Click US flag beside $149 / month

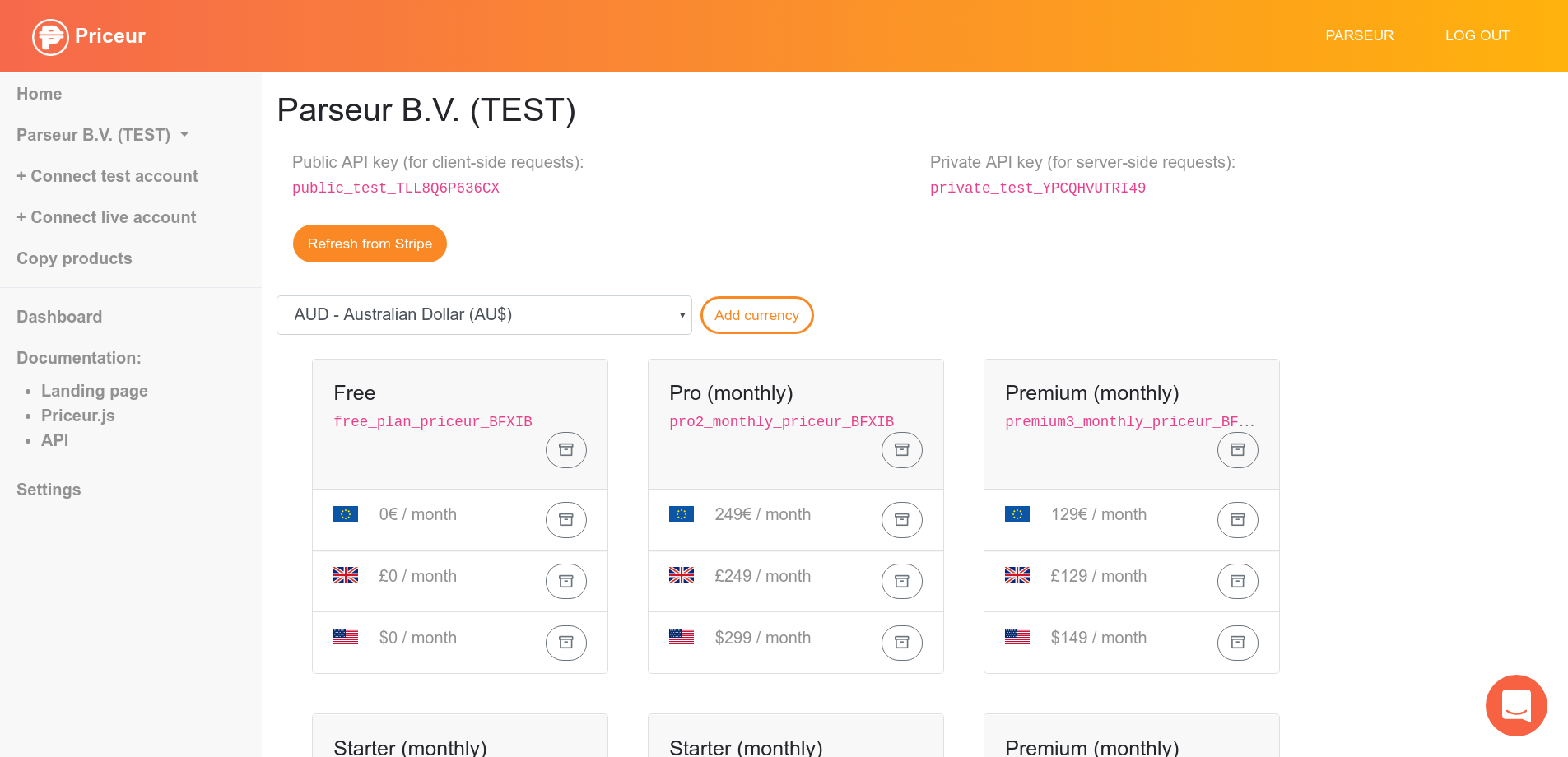pyautogui.click(x=1017, y=637)
